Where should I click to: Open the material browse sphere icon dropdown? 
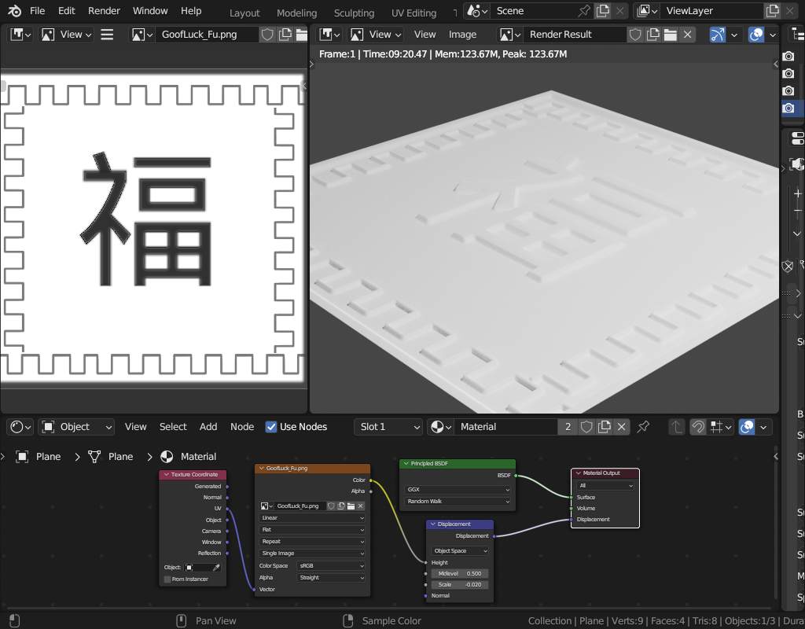pos(441,427)
